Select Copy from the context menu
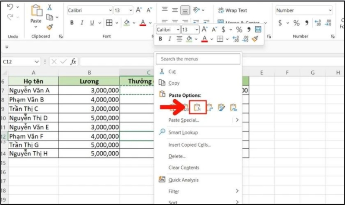The width and height of the screenshot is (345, 205). (174, 83)
